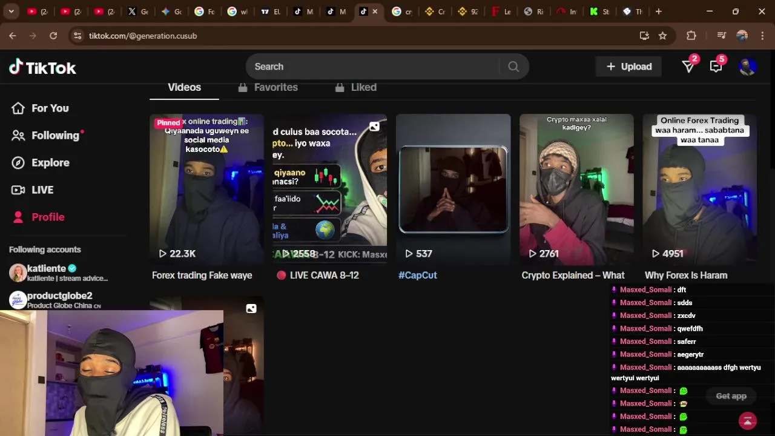Open the Explore page
Viewport: 775px width, 436px height.
[x=41, y=163]
